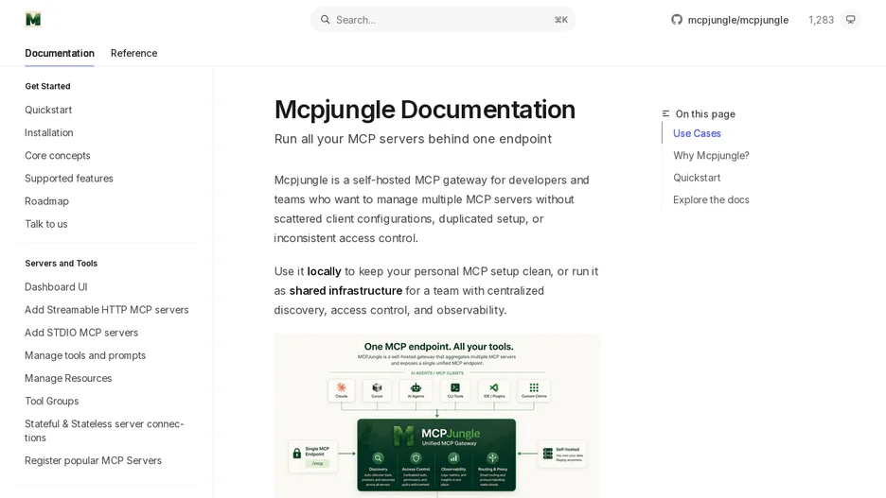The width and height of the screenshot is (886, 498).
Task: Open Talk to us page
Action: click(45, 224)
